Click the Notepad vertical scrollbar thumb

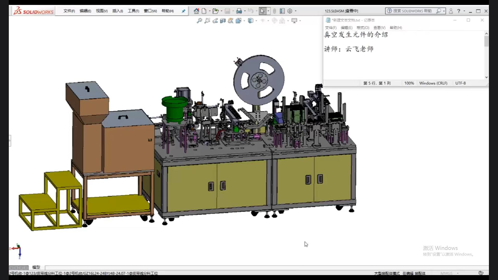tap(486, 41)
